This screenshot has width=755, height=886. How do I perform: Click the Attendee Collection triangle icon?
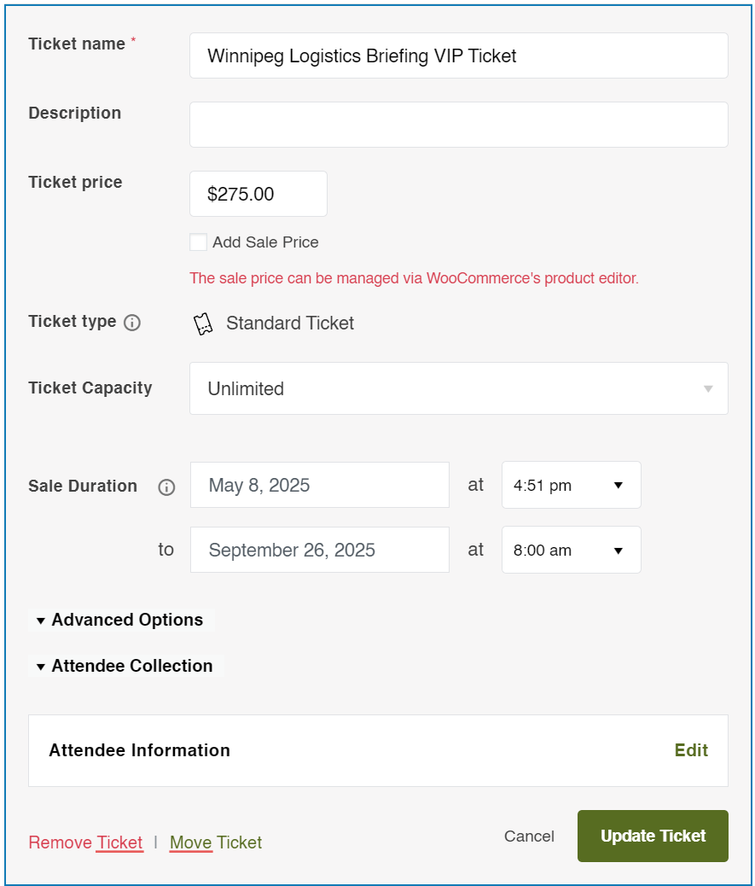(x=41, y=667)
